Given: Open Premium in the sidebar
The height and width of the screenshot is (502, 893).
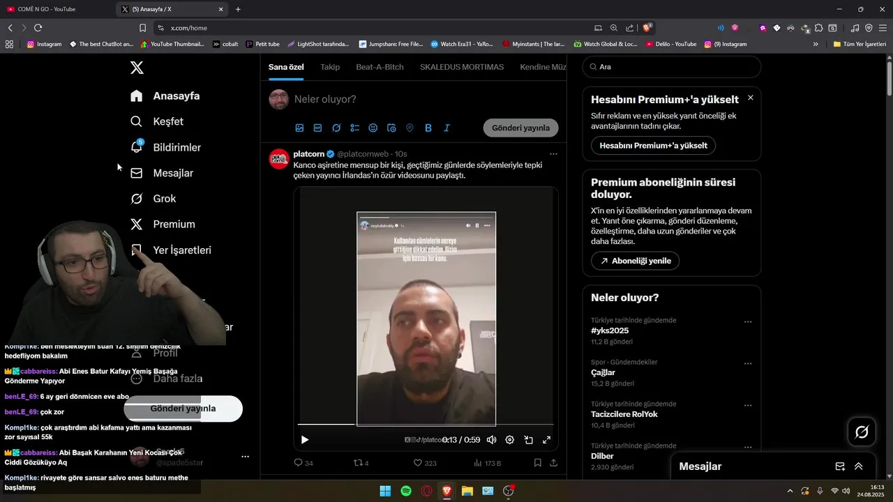Looking at the screenshot, I should [163, 225].
